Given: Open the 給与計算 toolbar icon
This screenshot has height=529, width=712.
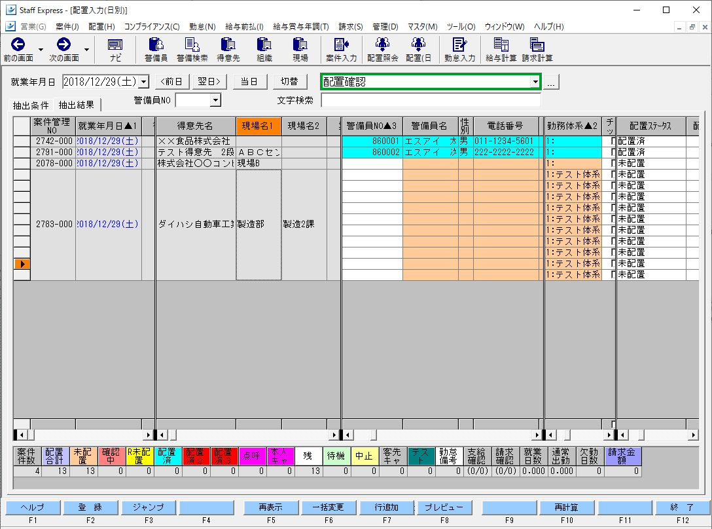Looking at the screenshot, I should tap(501, 50).
